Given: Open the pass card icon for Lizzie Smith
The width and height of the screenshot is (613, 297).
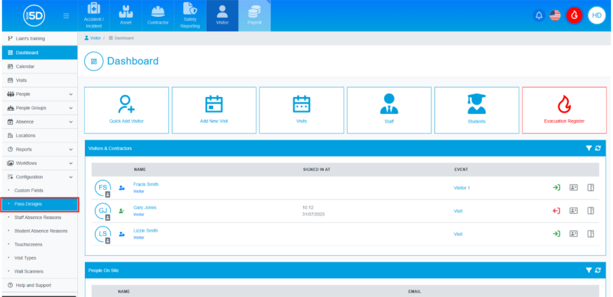Looking at the screenshot, I should pyautogui.click(x=574, y=234).
